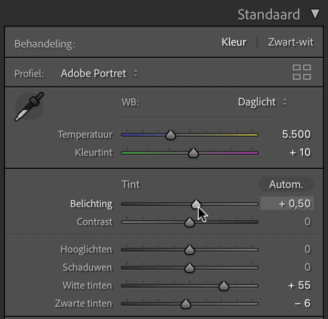
Task: Click the Belichting slider handle
Action: 196,204
